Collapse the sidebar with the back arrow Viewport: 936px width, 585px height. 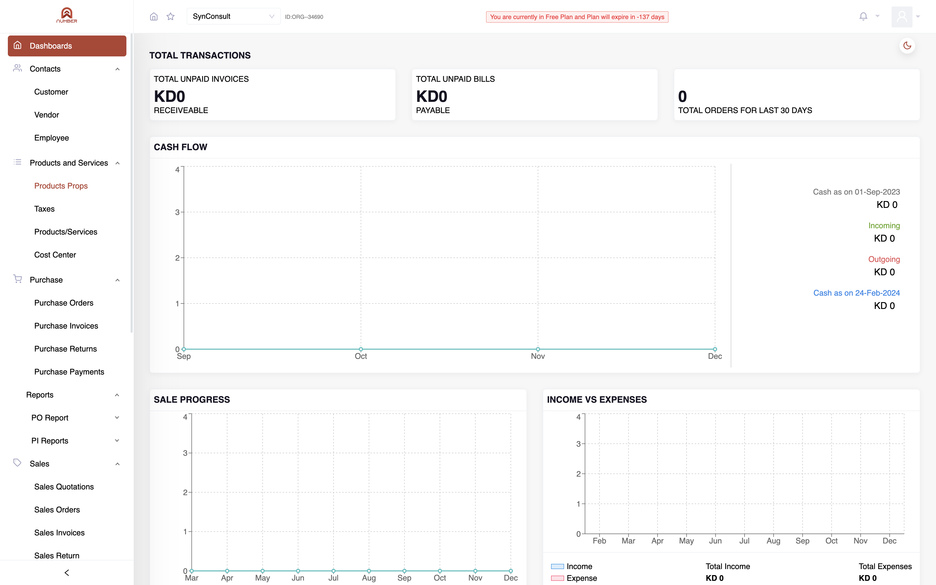point(67,573)
